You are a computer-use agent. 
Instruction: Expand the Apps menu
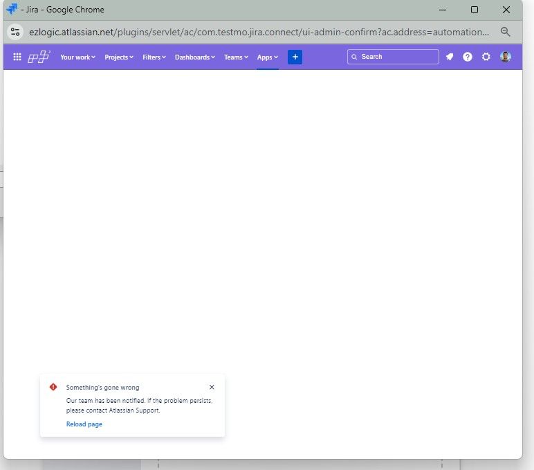coord(267,57)
